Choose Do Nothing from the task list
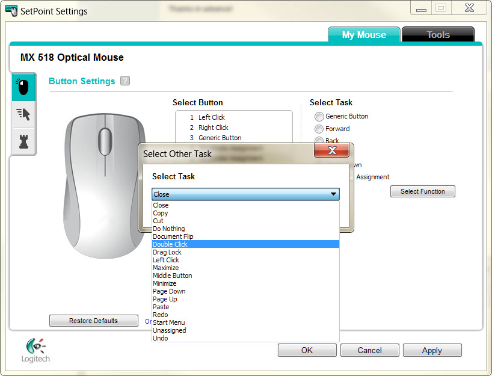This screenshot has height=376, width=492. pyautogui.click(x=245, y=229)
